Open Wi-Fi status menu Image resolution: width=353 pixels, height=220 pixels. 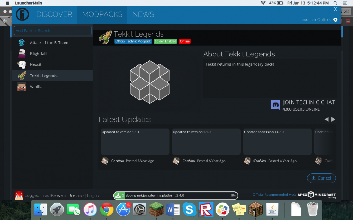point(263,3)
